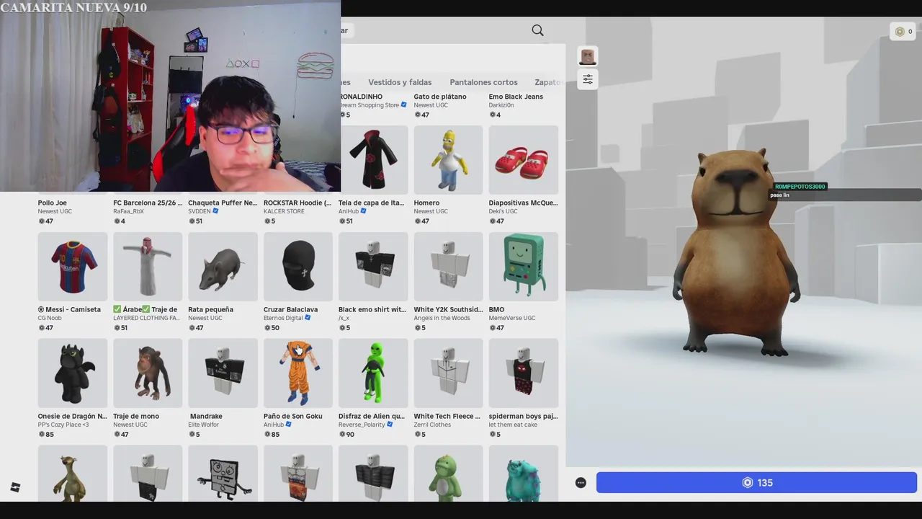922x519 pixels.
Task: Select the Traje de mono item
Action: pos(148,373)
